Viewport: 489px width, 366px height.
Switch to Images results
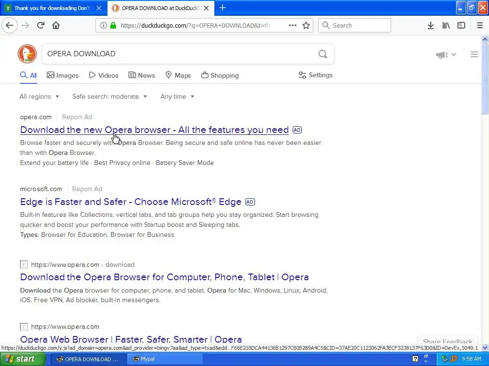tap(63, 75)
